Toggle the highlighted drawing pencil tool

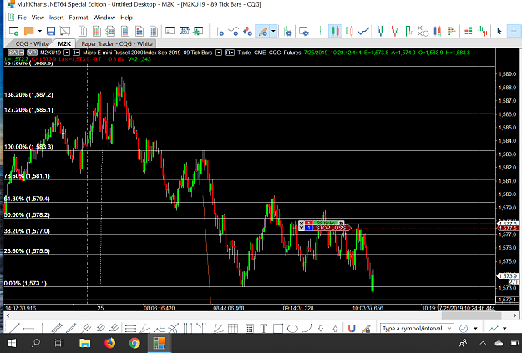(262, 31)
